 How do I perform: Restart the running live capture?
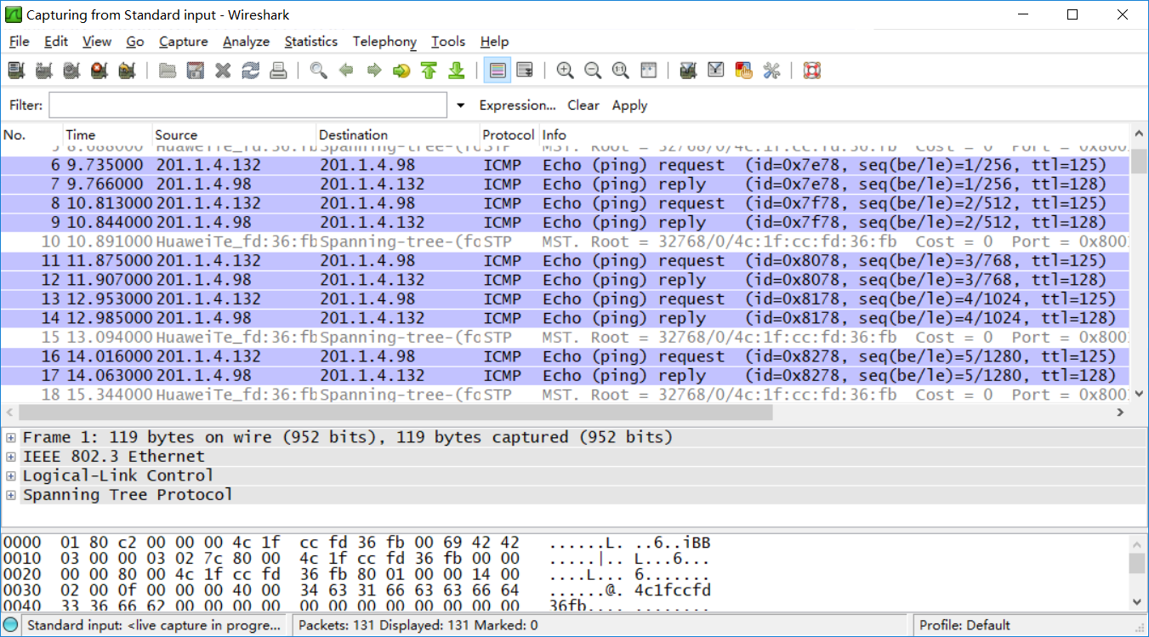(x=128, y=71)
